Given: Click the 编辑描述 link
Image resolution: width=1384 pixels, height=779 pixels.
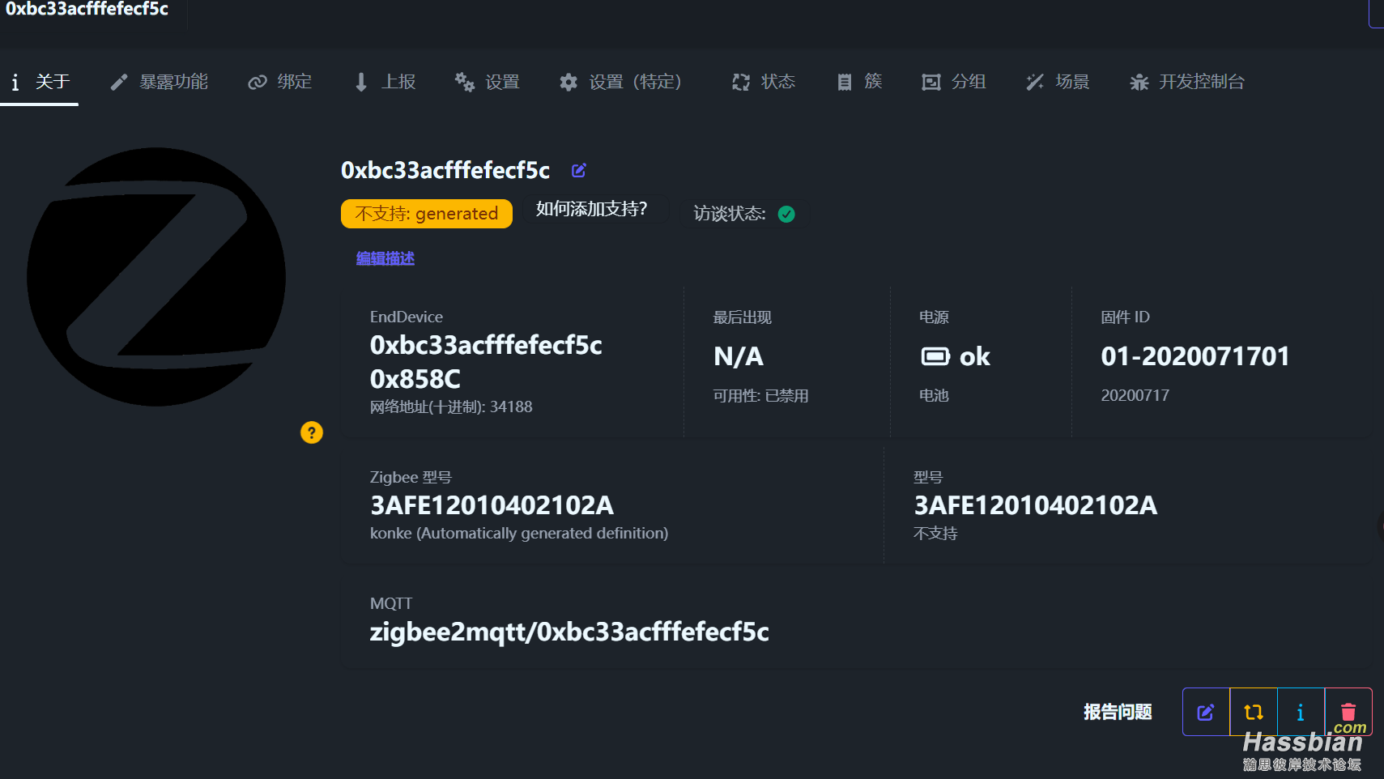Looking at the screenshot, I should pos(385,258).
